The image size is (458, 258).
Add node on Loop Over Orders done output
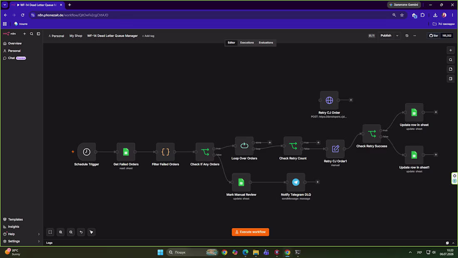270,143
